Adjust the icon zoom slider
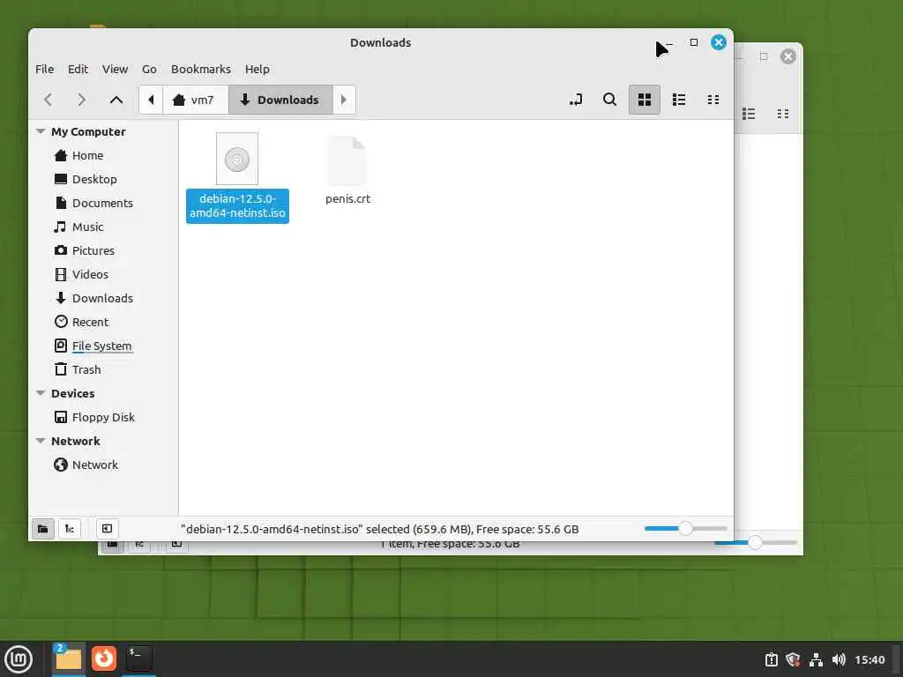The width and height of the screenshot is (903, 677). click(685, 529)
